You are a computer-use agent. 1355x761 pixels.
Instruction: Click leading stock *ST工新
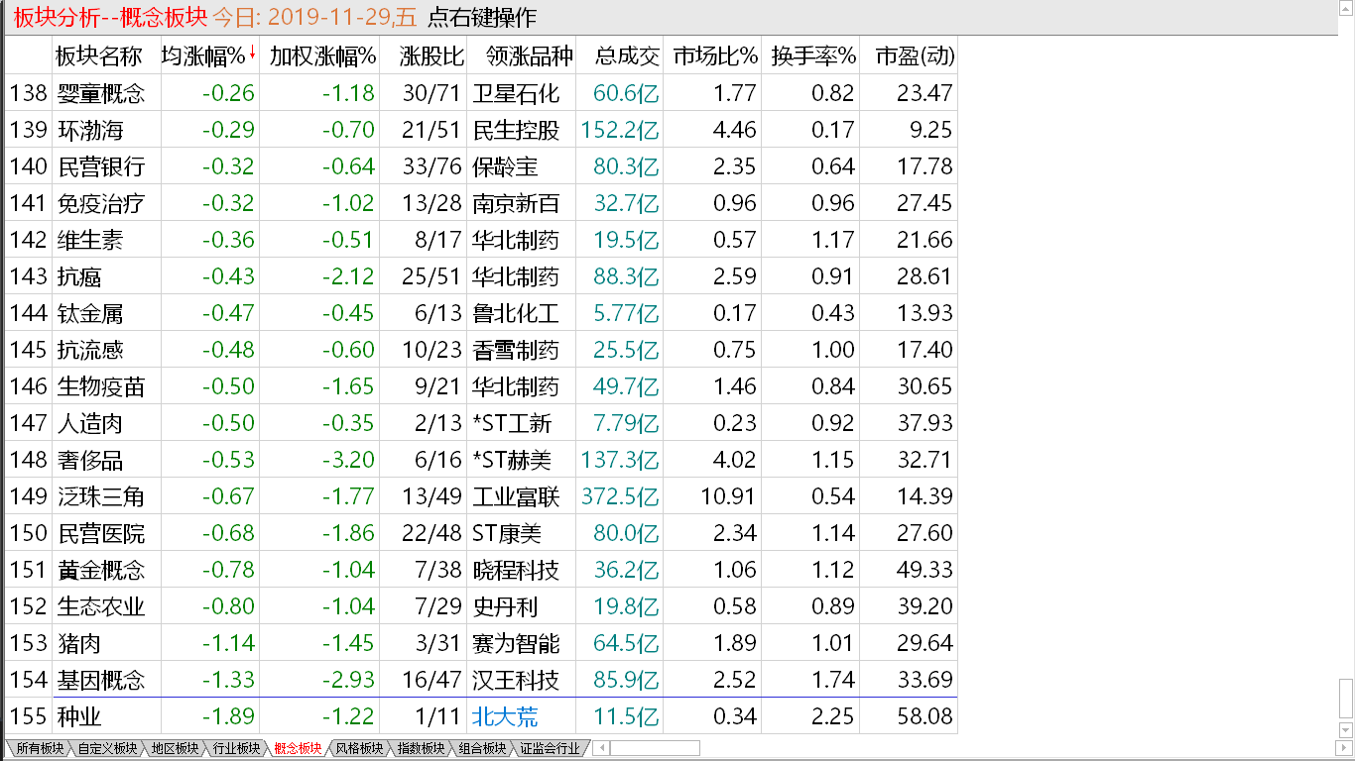point(513,423)
